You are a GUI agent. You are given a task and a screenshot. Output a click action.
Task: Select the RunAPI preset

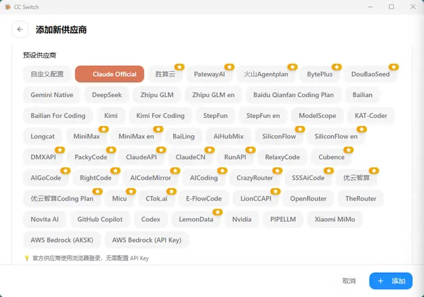(235, 157)
